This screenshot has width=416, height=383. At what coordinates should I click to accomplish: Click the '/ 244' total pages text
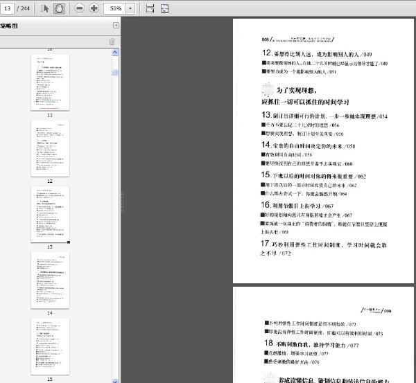[23, 8]
